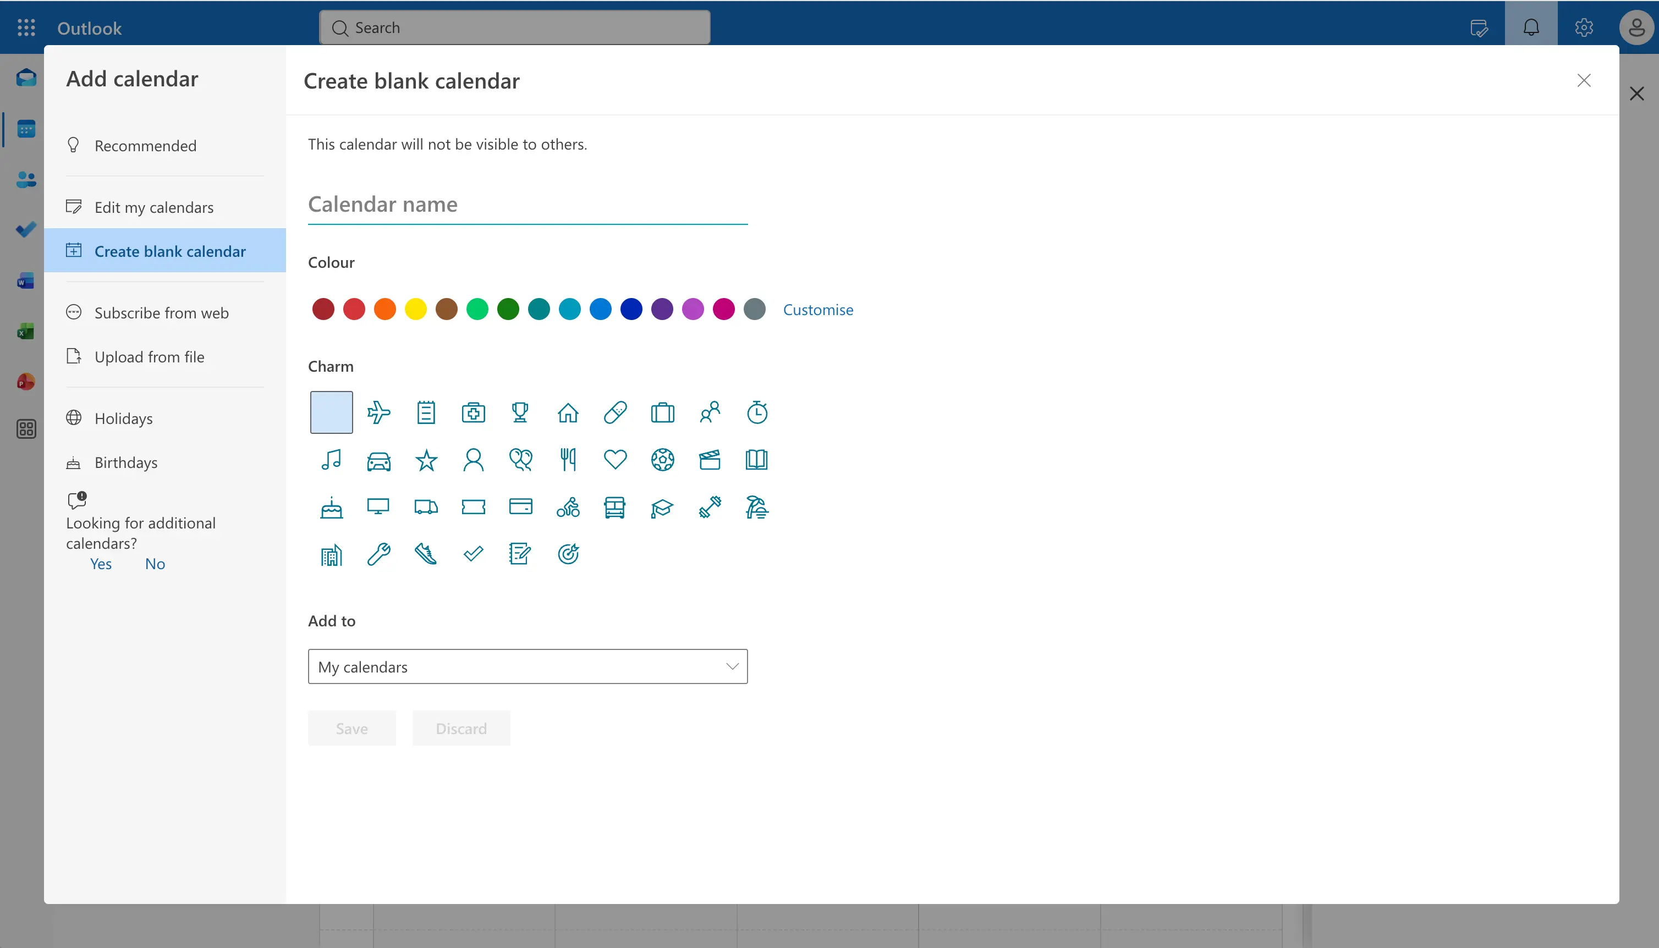
Task: Answer No to additional calendars
Action: (x=155, y=564)
